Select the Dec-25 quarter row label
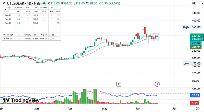Image resolution: width=204 pixels, height=112 pixels. click(8, 16)
